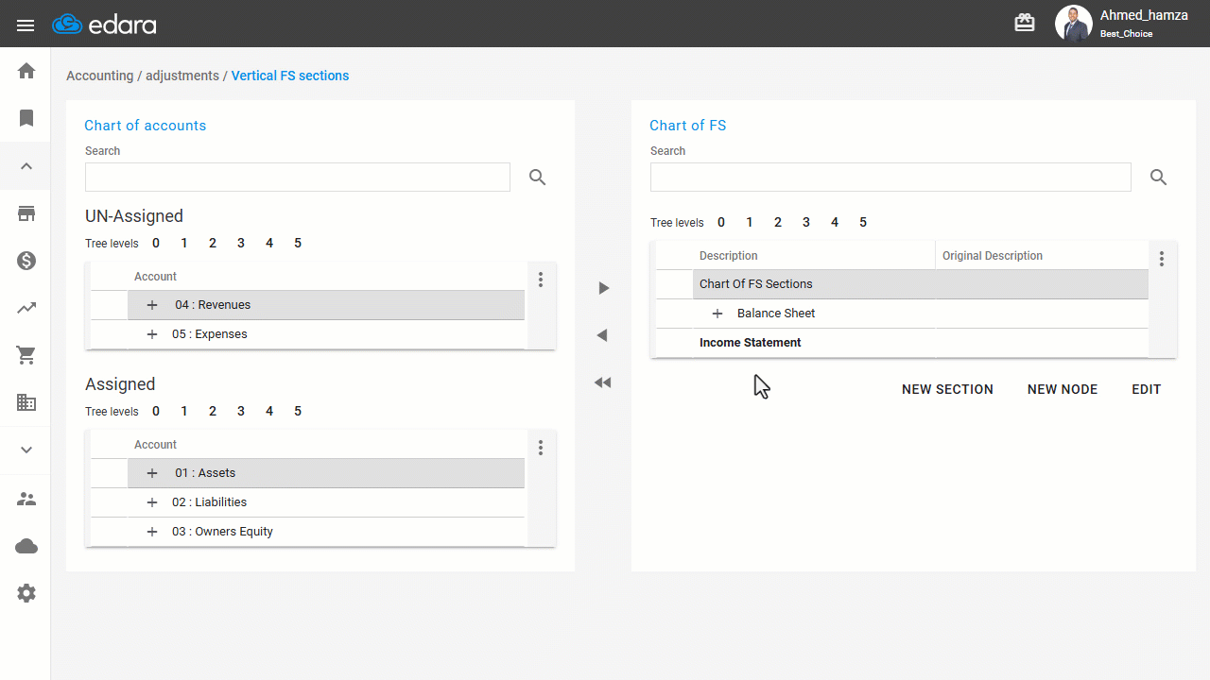Open Ahmed_hamza profile avatar
The image size is (1210, 680).
pyautogui.click(x=1073, y=24)
